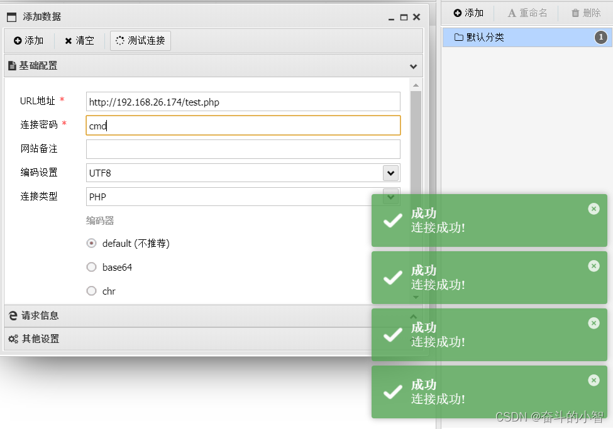This screenshot has height=429, width=613.
Task: Dismiss the second 连接成功 notification
Action: 594,266
